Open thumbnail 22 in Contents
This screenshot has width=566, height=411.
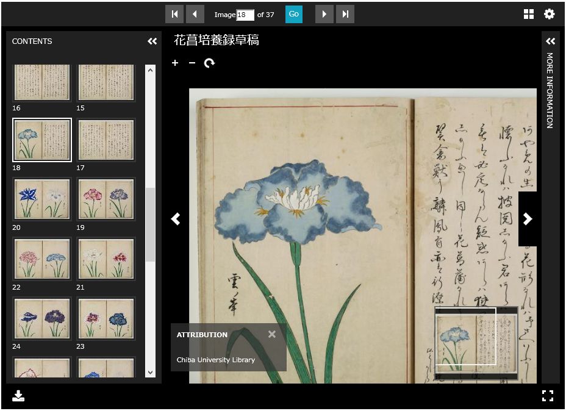[x=42, y=259]
